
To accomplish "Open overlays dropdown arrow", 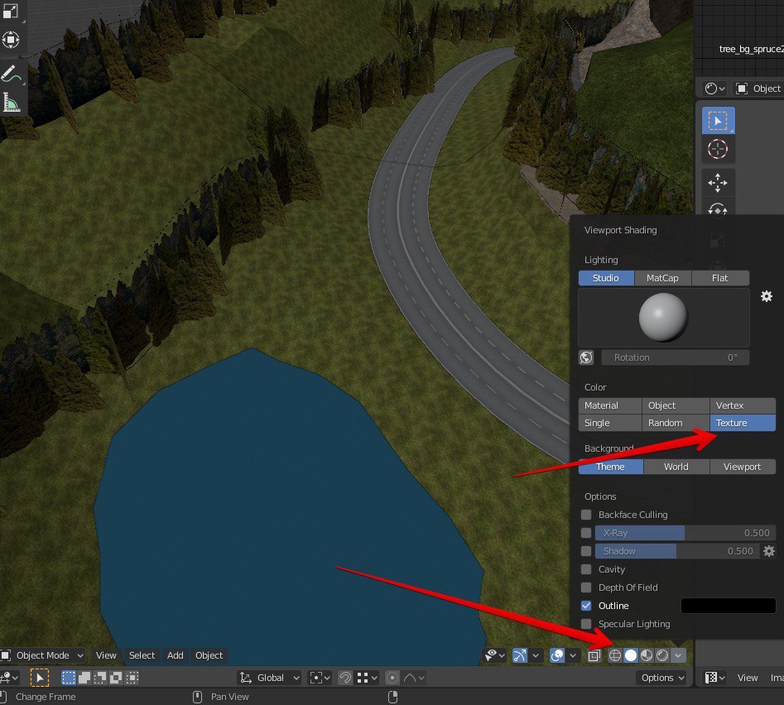I will click(x=573, y=655).
